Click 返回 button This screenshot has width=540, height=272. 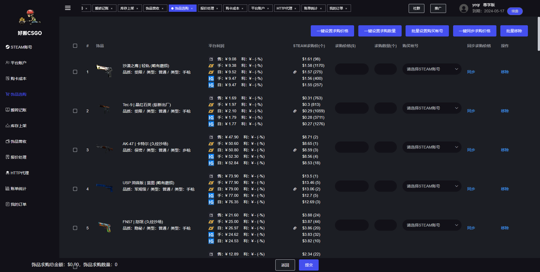click(285, 265)
